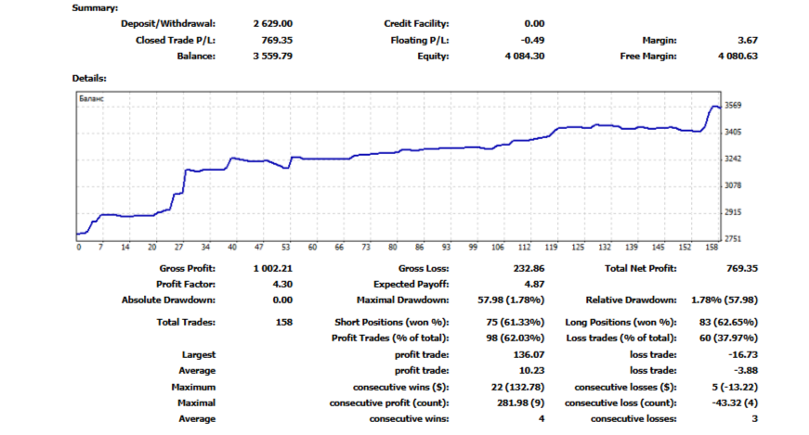Select the Gross Profit value 1 002.21
This screenshot has height=435, width=809.
[272, 269]
